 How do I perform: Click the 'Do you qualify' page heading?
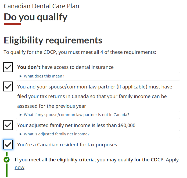click(35, 17)
